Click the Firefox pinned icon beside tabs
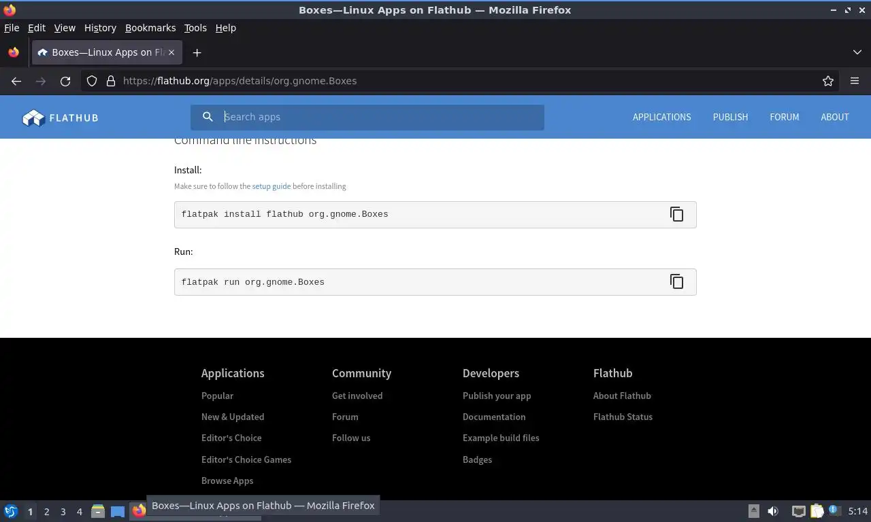 click(x=14, y=52)
